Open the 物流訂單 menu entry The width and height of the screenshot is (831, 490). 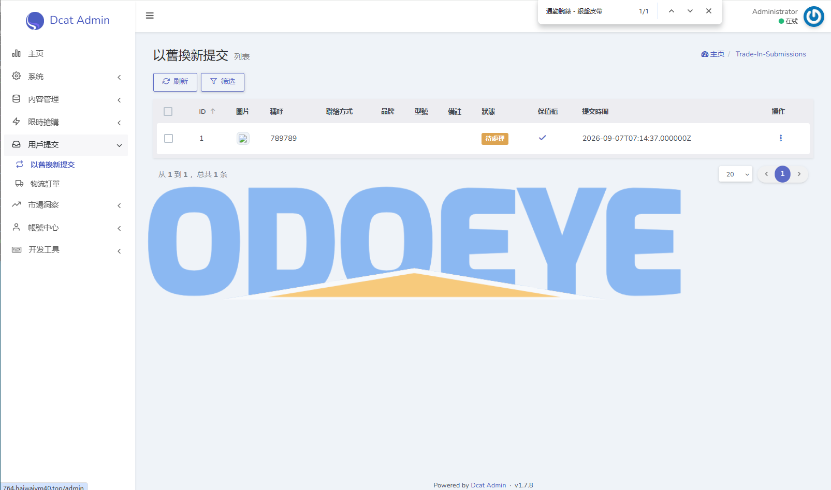(66, 184)
